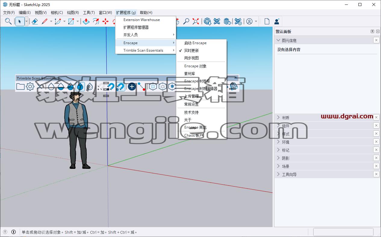Viewport: 381px width, 237px height.
Task: Select the Move tool with four red arrows
Action: coord(105,21)
